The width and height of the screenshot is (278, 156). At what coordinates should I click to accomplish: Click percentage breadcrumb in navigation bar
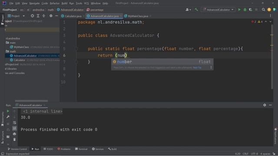click(95, 10)
